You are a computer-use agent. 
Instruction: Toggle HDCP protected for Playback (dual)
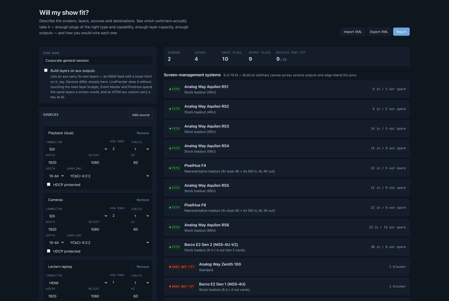coord(49,184)
